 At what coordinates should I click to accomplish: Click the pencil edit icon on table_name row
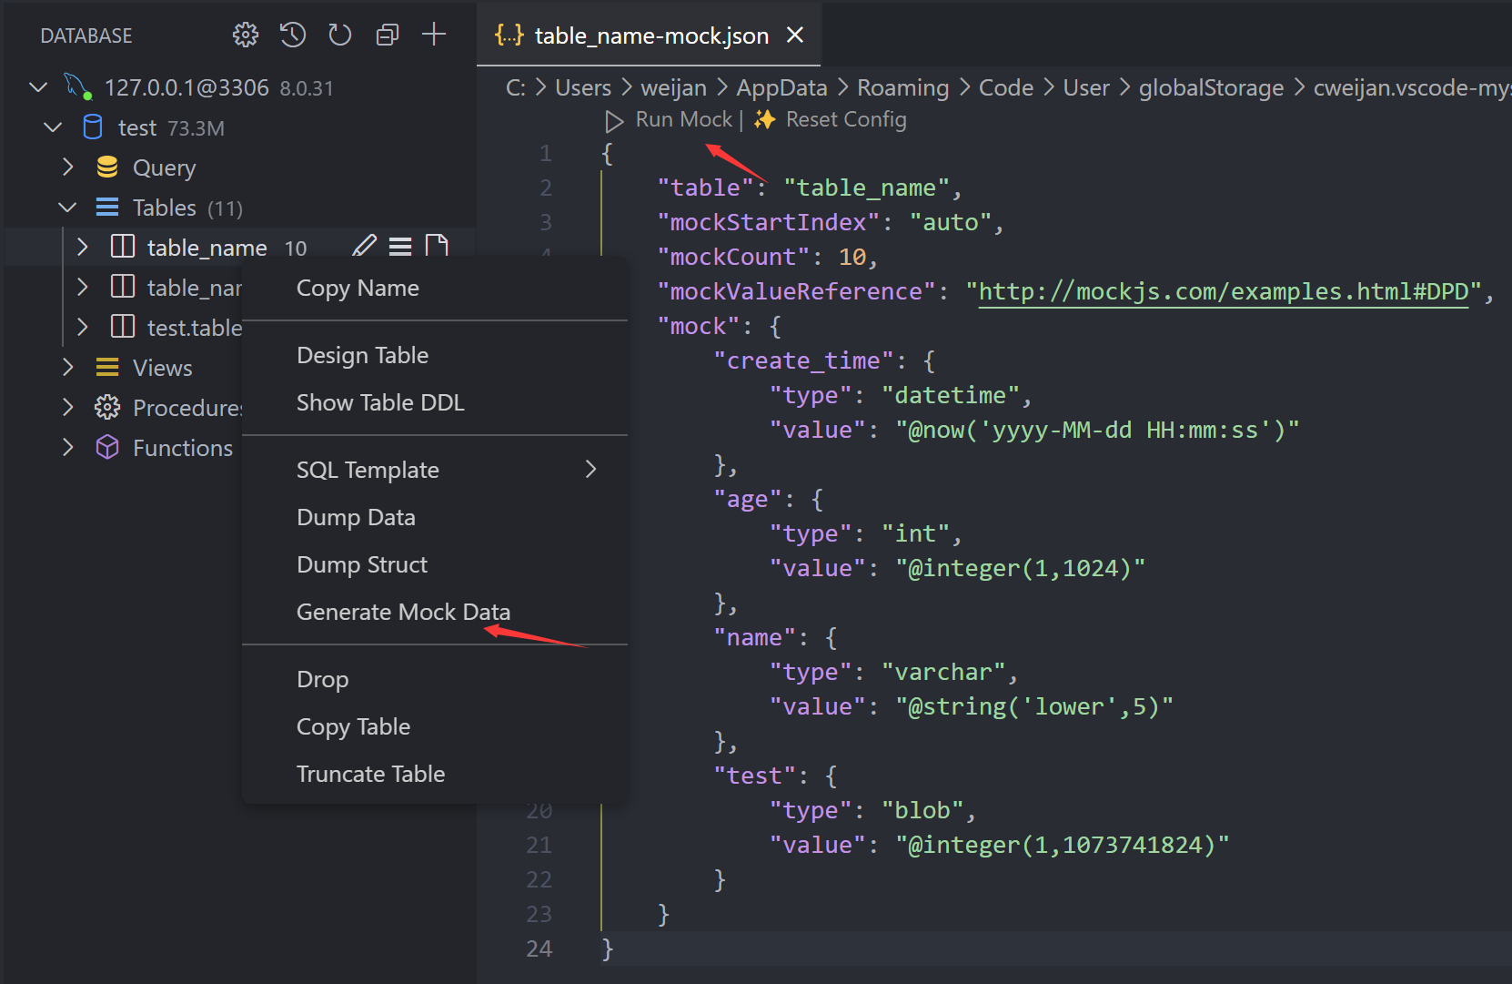(x=364, y=246)
